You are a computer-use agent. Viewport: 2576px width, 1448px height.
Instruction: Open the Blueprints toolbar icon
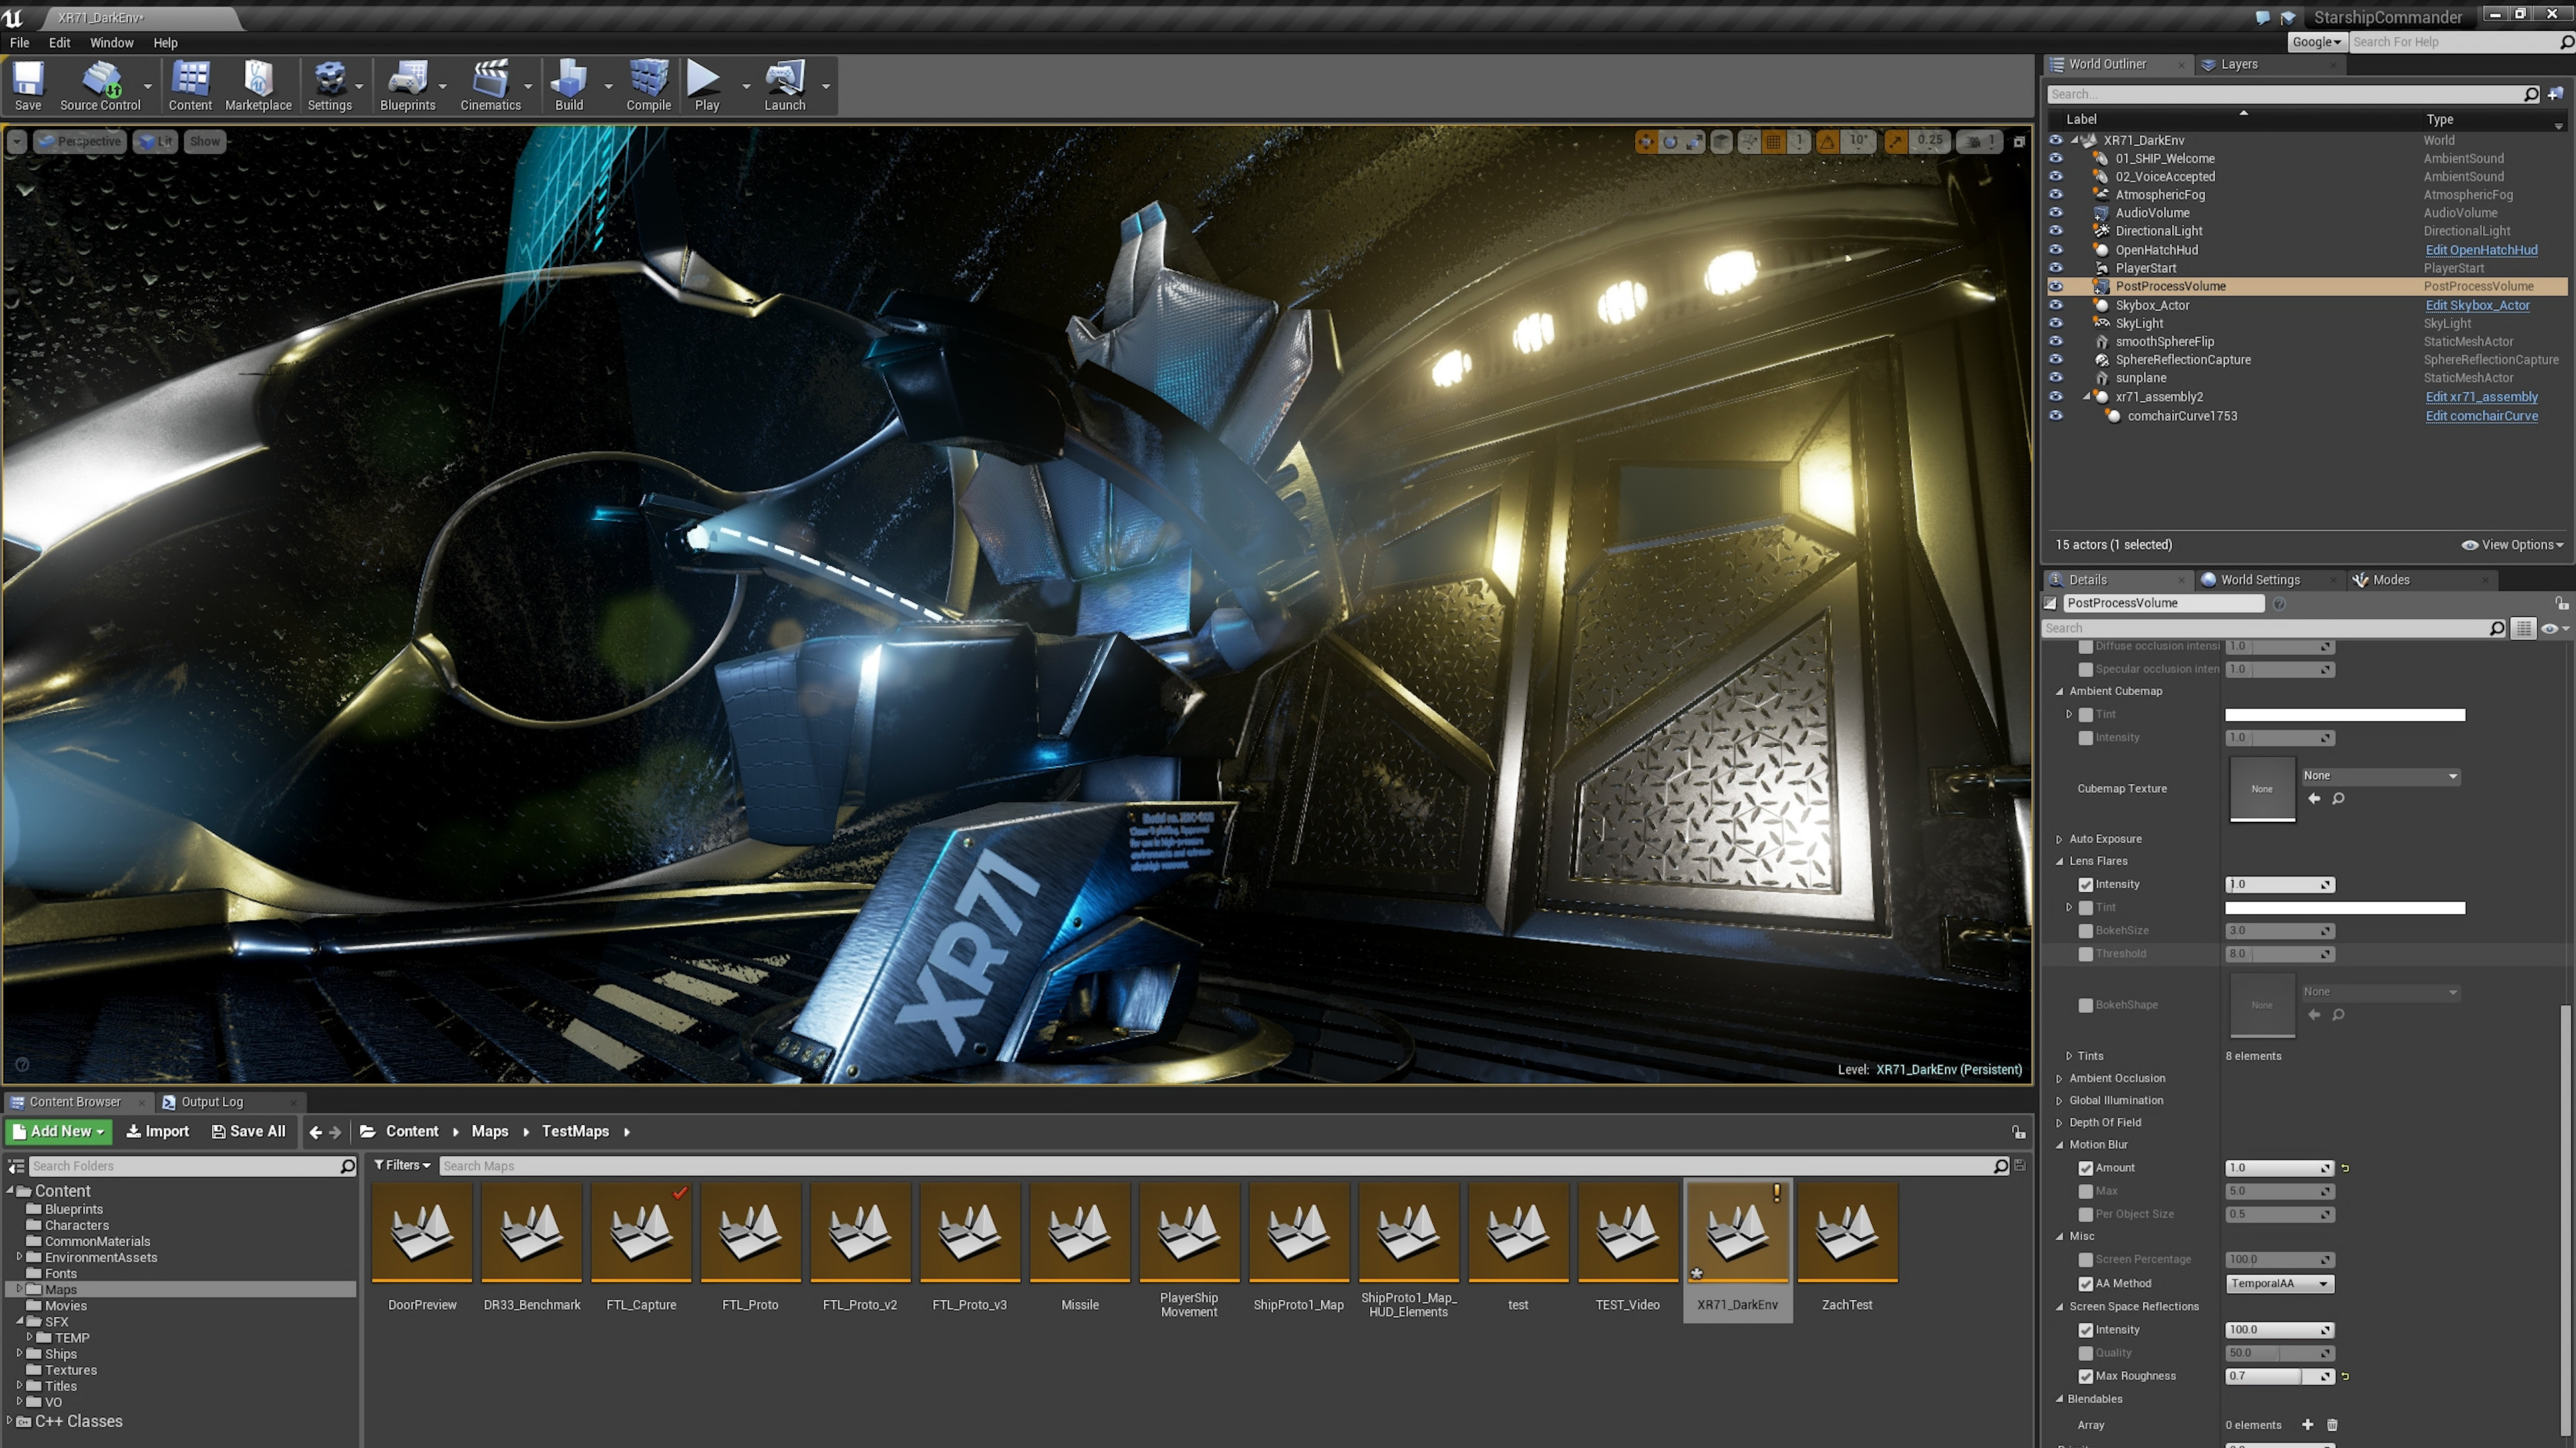tap(408, 85)
